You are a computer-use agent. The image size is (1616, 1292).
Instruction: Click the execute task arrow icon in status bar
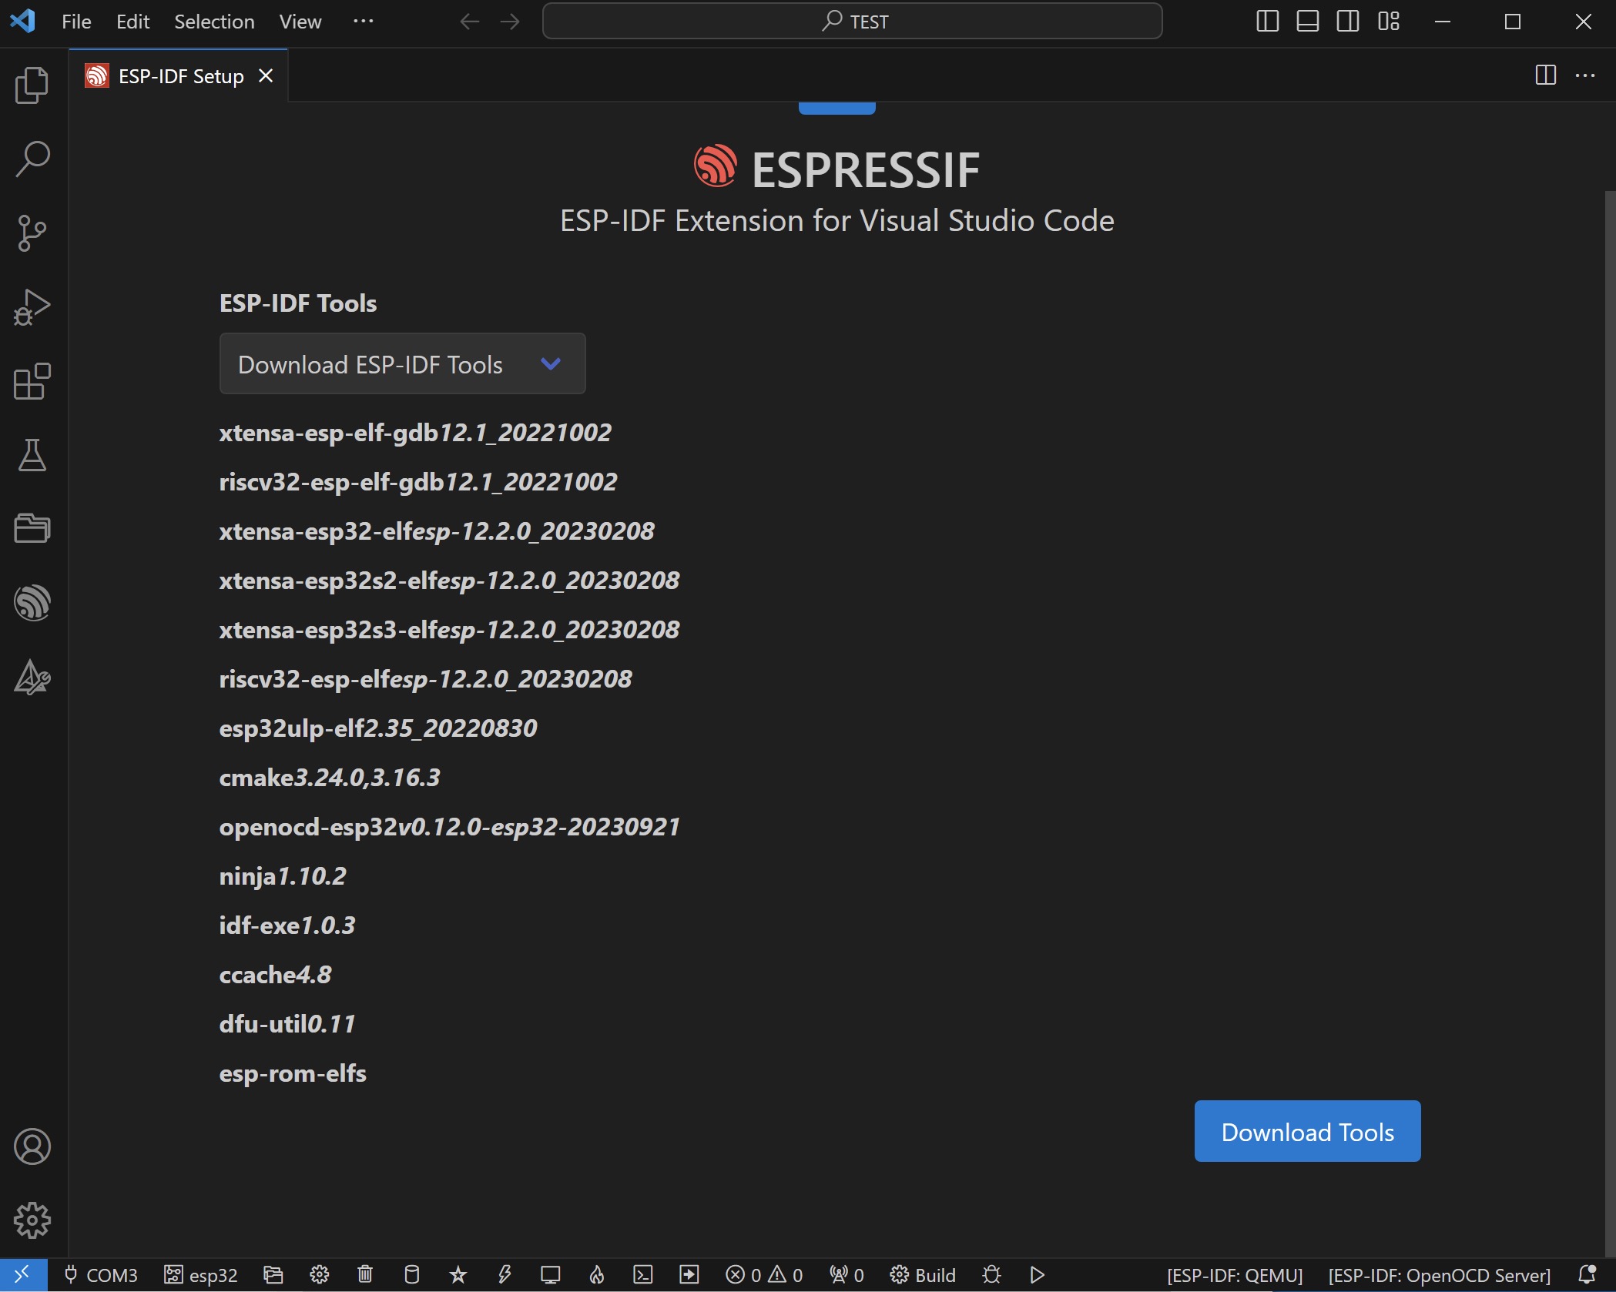(x=689, y=1275)
